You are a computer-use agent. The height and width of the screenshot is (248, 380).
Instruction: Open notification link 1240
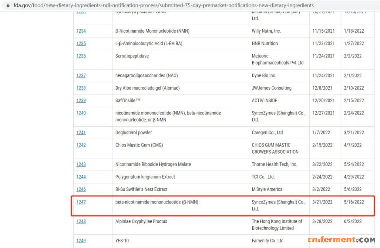click(81, 113)
